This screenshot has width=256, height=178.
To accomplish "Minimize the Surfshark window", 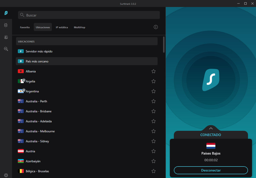I will coord(238,3).
